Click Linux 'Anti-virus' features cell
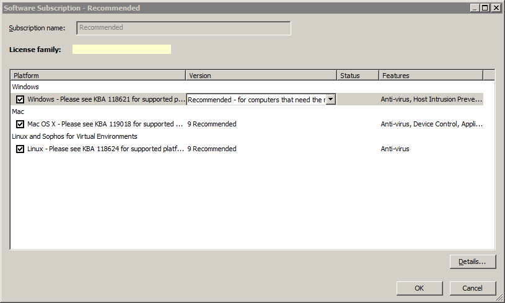This screenshot has width=505, height=303. (x=395, y=149)
